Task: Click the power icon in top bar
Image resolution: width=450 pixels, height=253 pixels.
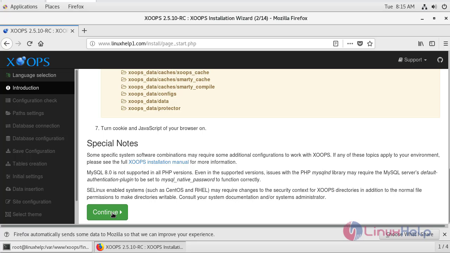Action: (444, 7)
